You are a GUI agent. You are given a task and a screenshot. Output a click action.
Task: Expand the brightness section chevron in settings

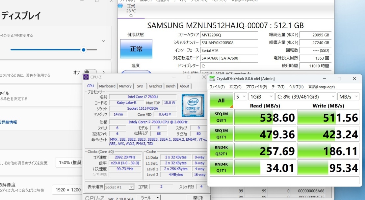click(103, 41)
